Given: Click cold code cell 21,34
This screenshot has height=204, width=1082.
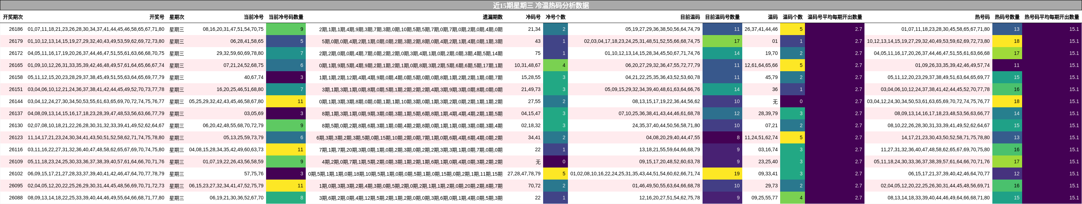Looking at the screenshot, I should pyautogui.click(x=534, y=29).
